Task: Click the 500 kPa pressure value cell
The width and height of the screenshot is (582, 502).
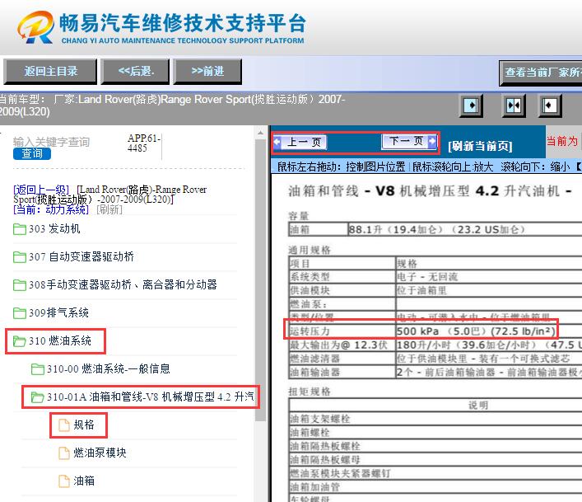Action: pyautogui.click(x=476, y=331)
